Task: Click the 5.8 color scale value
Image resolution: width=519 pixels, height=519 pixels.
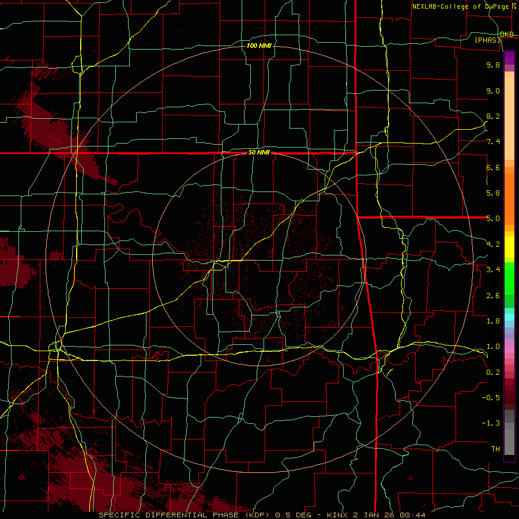Action: pos(493,193)
